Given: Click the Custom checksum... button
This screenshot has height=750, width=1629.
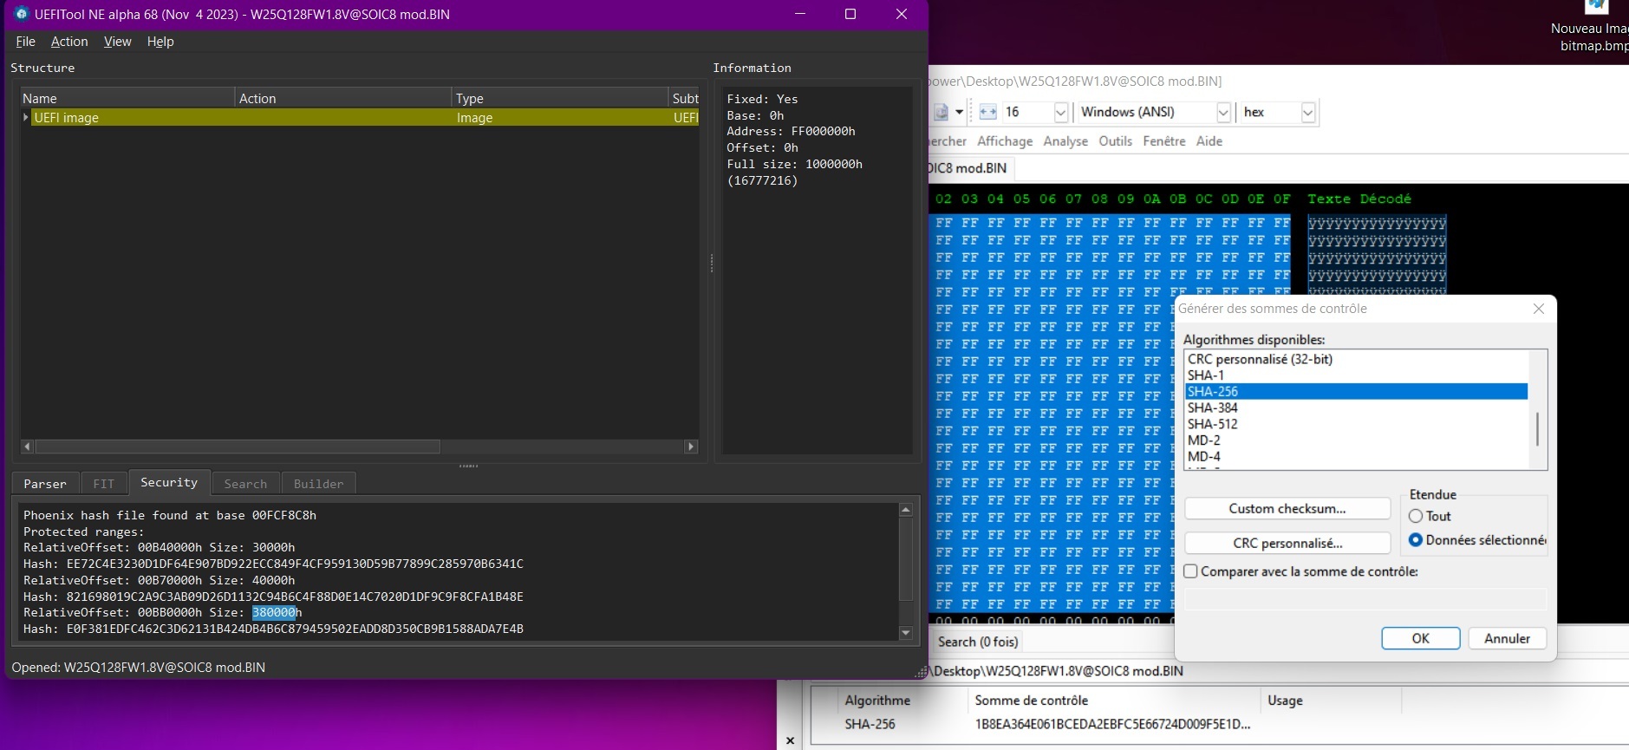Looking at the screenshot, I should 1287,509.
